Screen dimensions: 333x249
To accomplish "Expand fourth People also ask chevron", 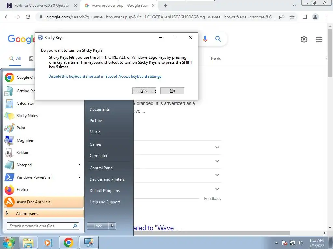I will (217, 189).
